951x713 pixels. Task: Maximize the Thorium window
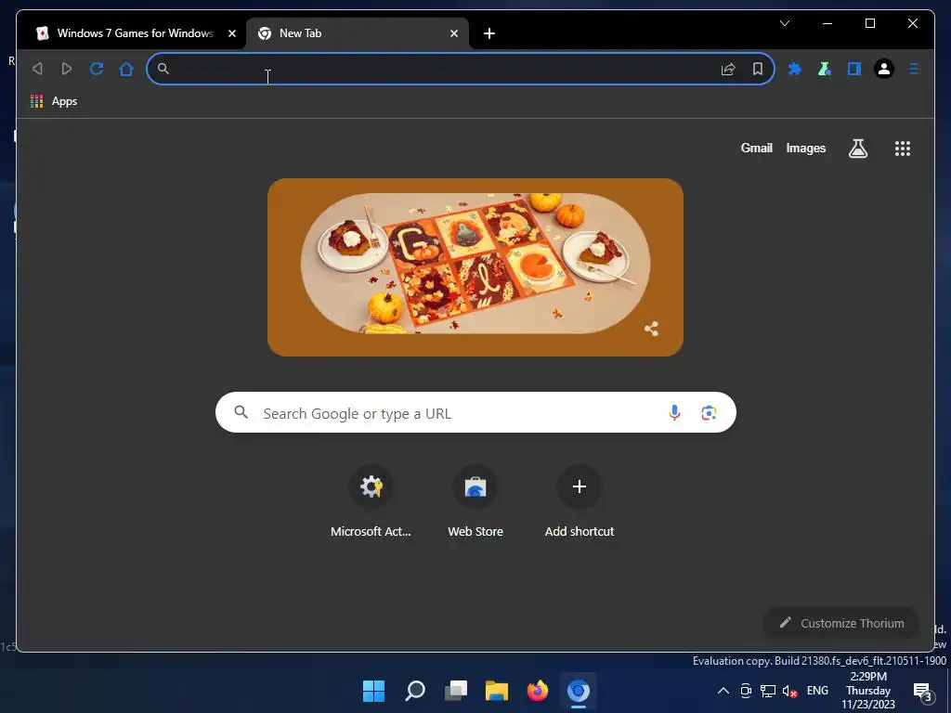869,23
